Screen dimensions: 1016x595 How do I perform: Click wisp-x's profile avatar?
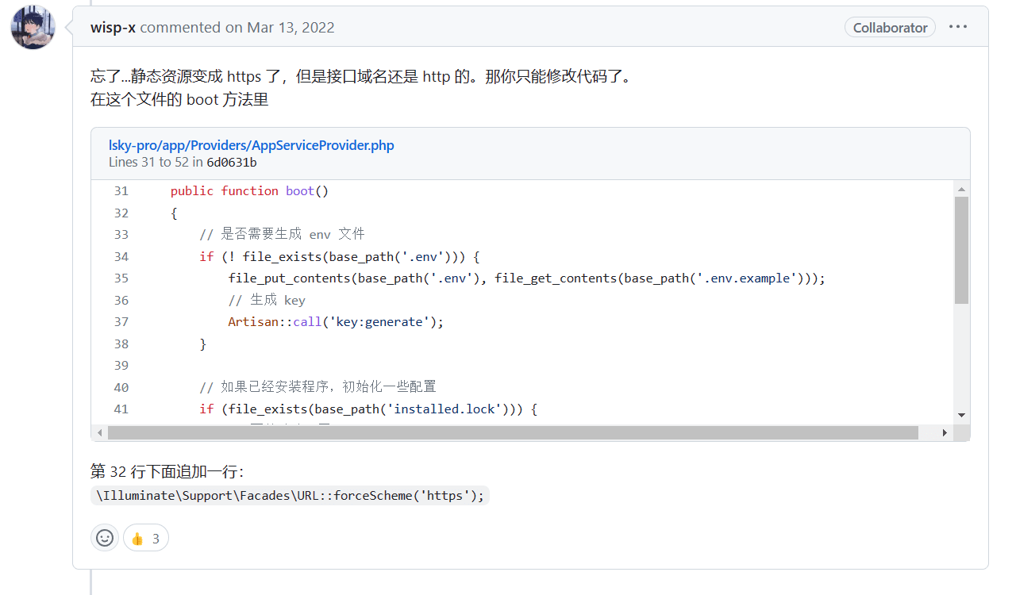click(x=33, y=27)
